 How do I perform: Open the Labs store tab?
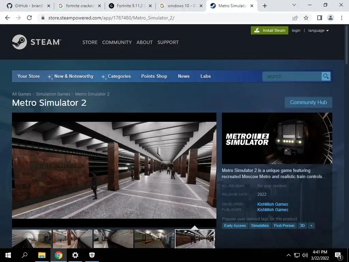206,76
